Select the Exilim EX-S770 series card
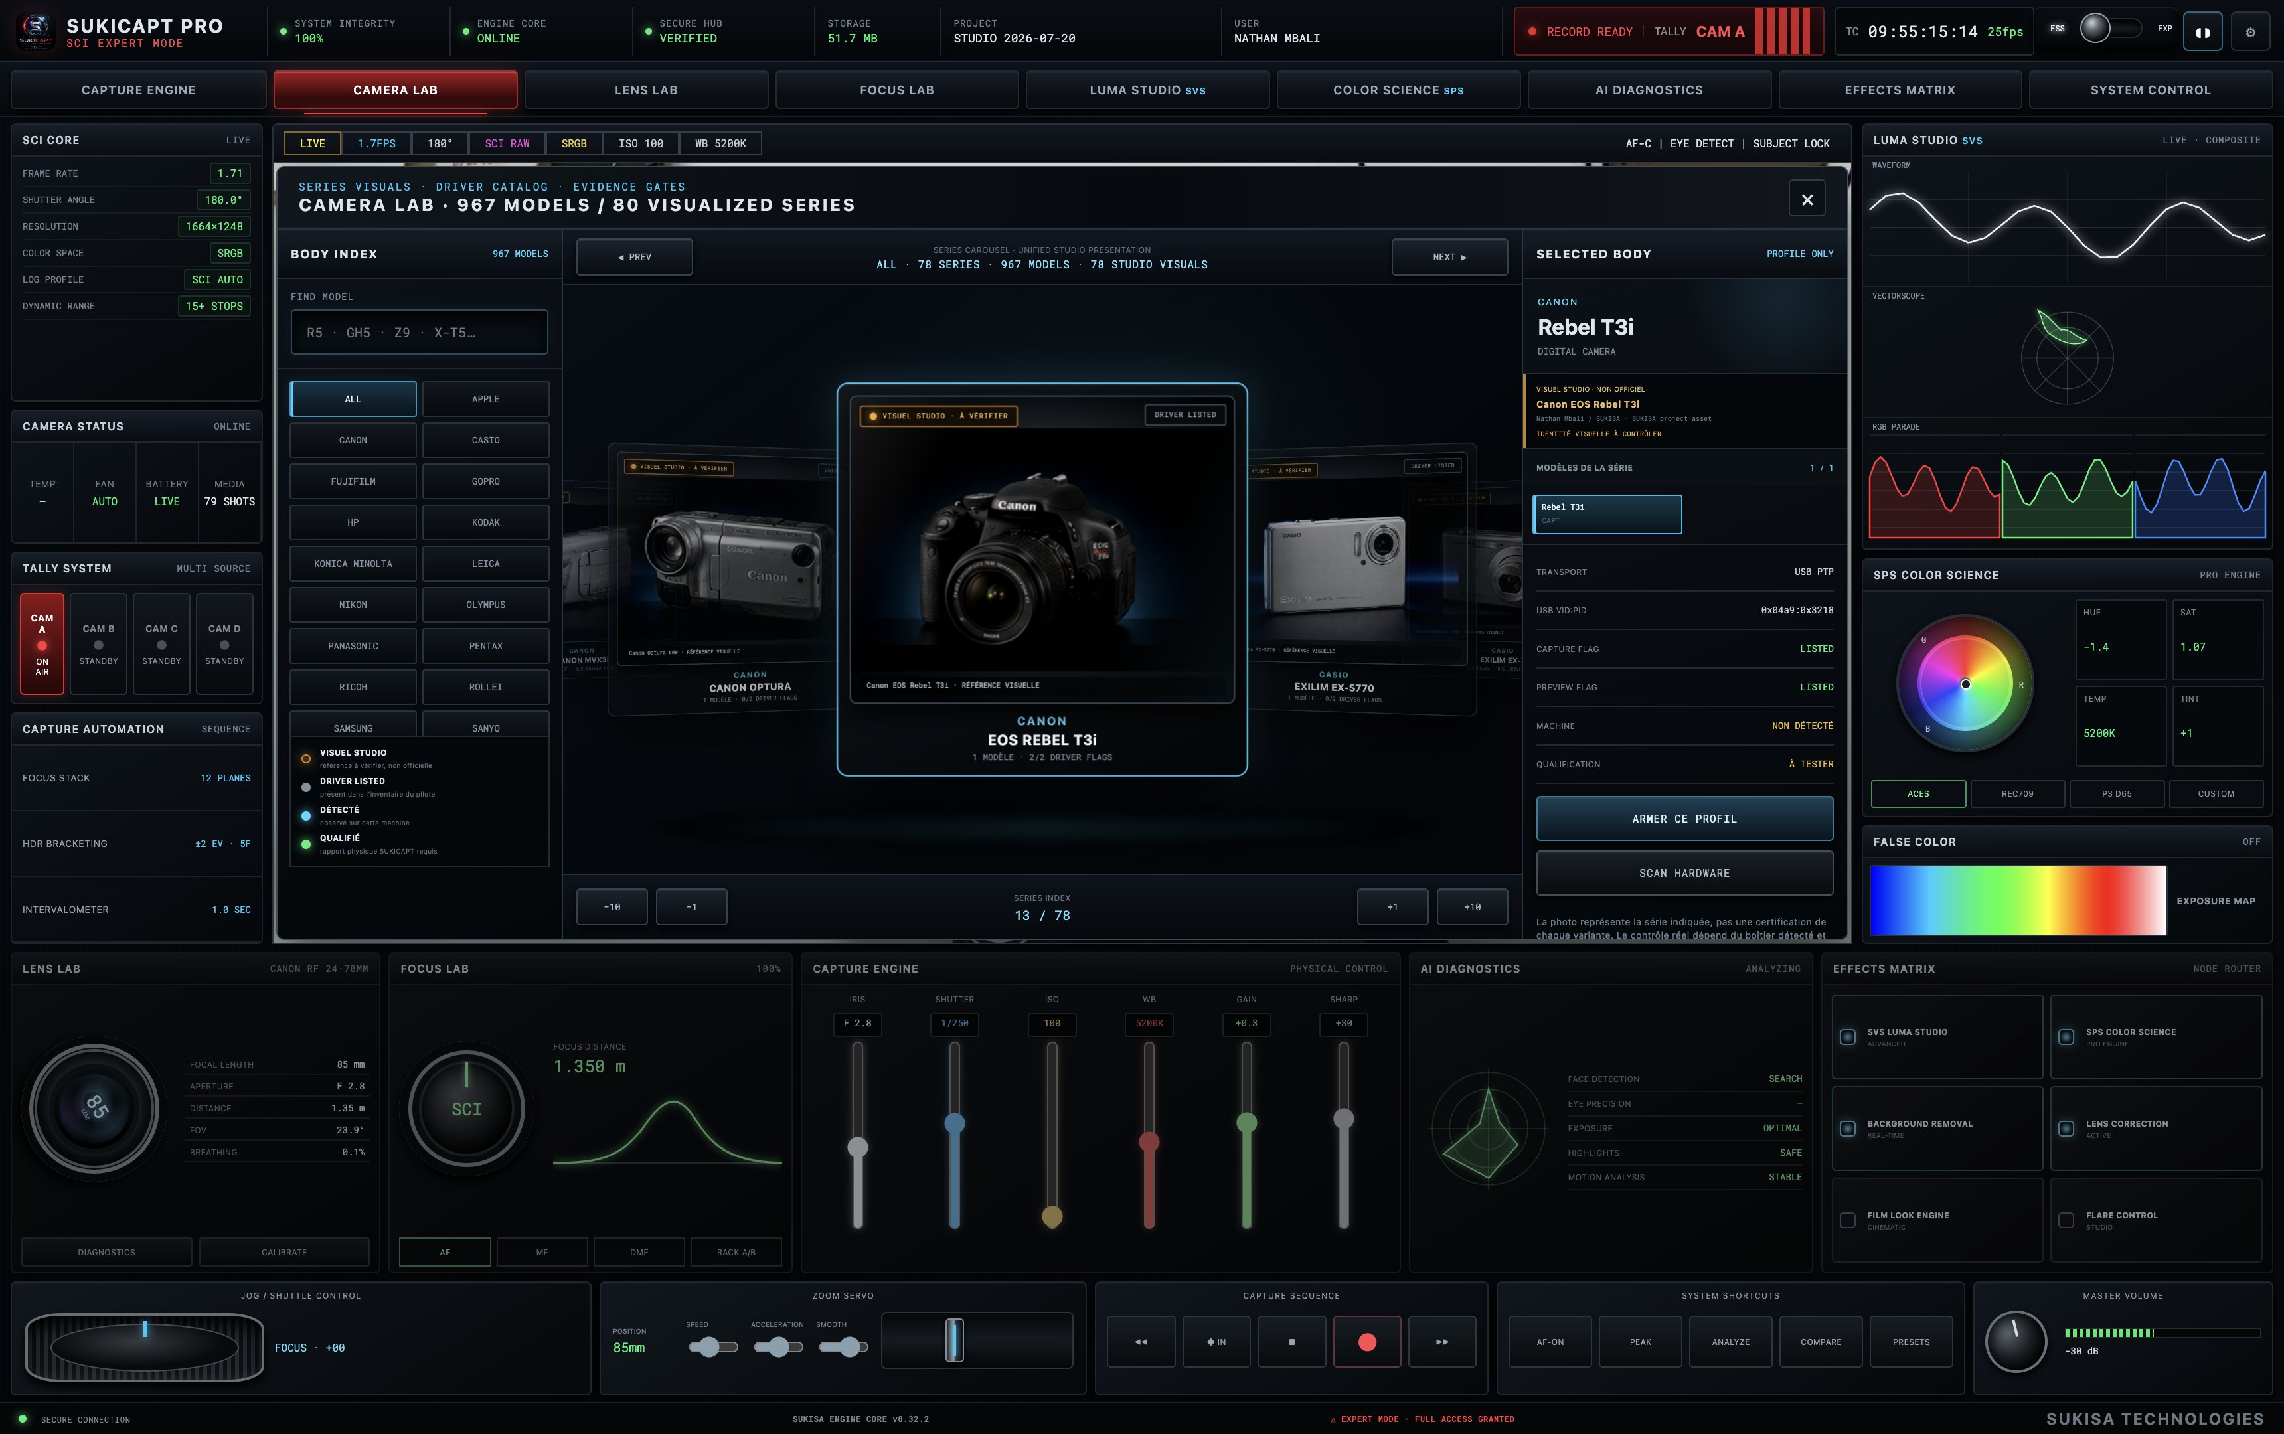Screen dimensions: 2284x1434 coord(1362,580)
